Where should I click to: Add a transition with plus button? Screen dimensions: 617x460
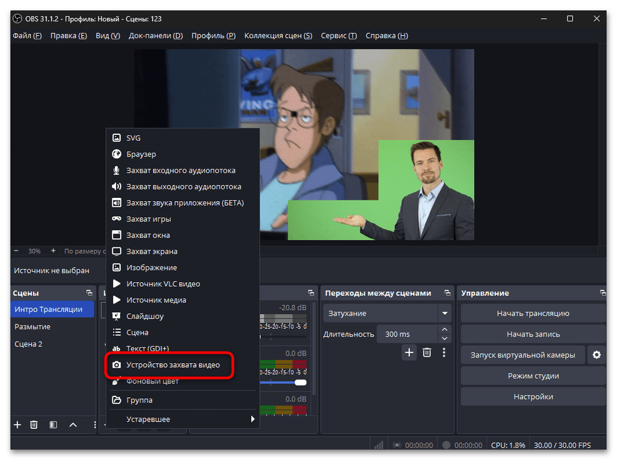(x=409, y=353)
